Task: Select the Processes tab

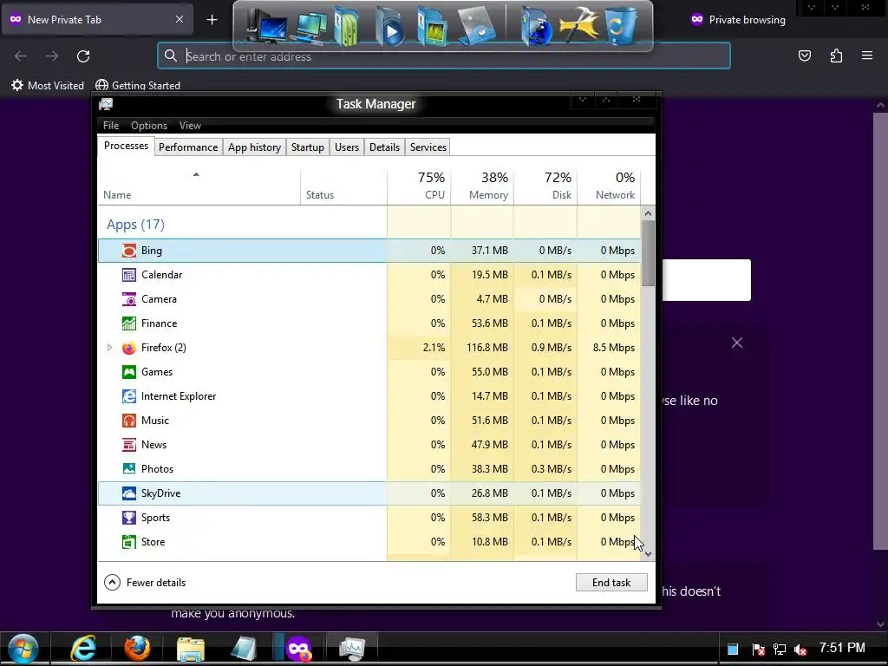Action: (x=126, y=146)
